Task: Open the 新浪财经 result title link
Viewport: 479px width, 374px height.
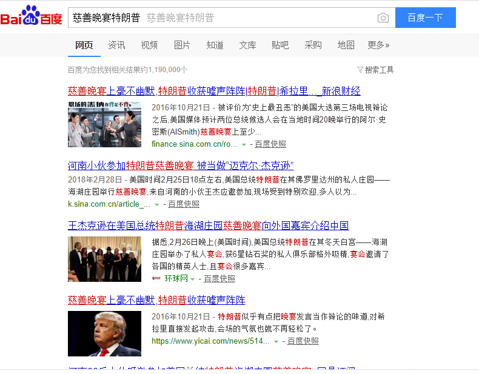Action: coord(214,91)
